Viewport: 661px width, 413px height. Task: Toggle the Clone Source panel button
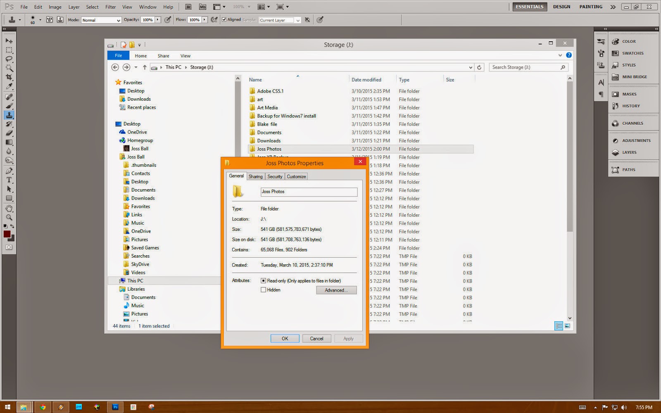60,20
